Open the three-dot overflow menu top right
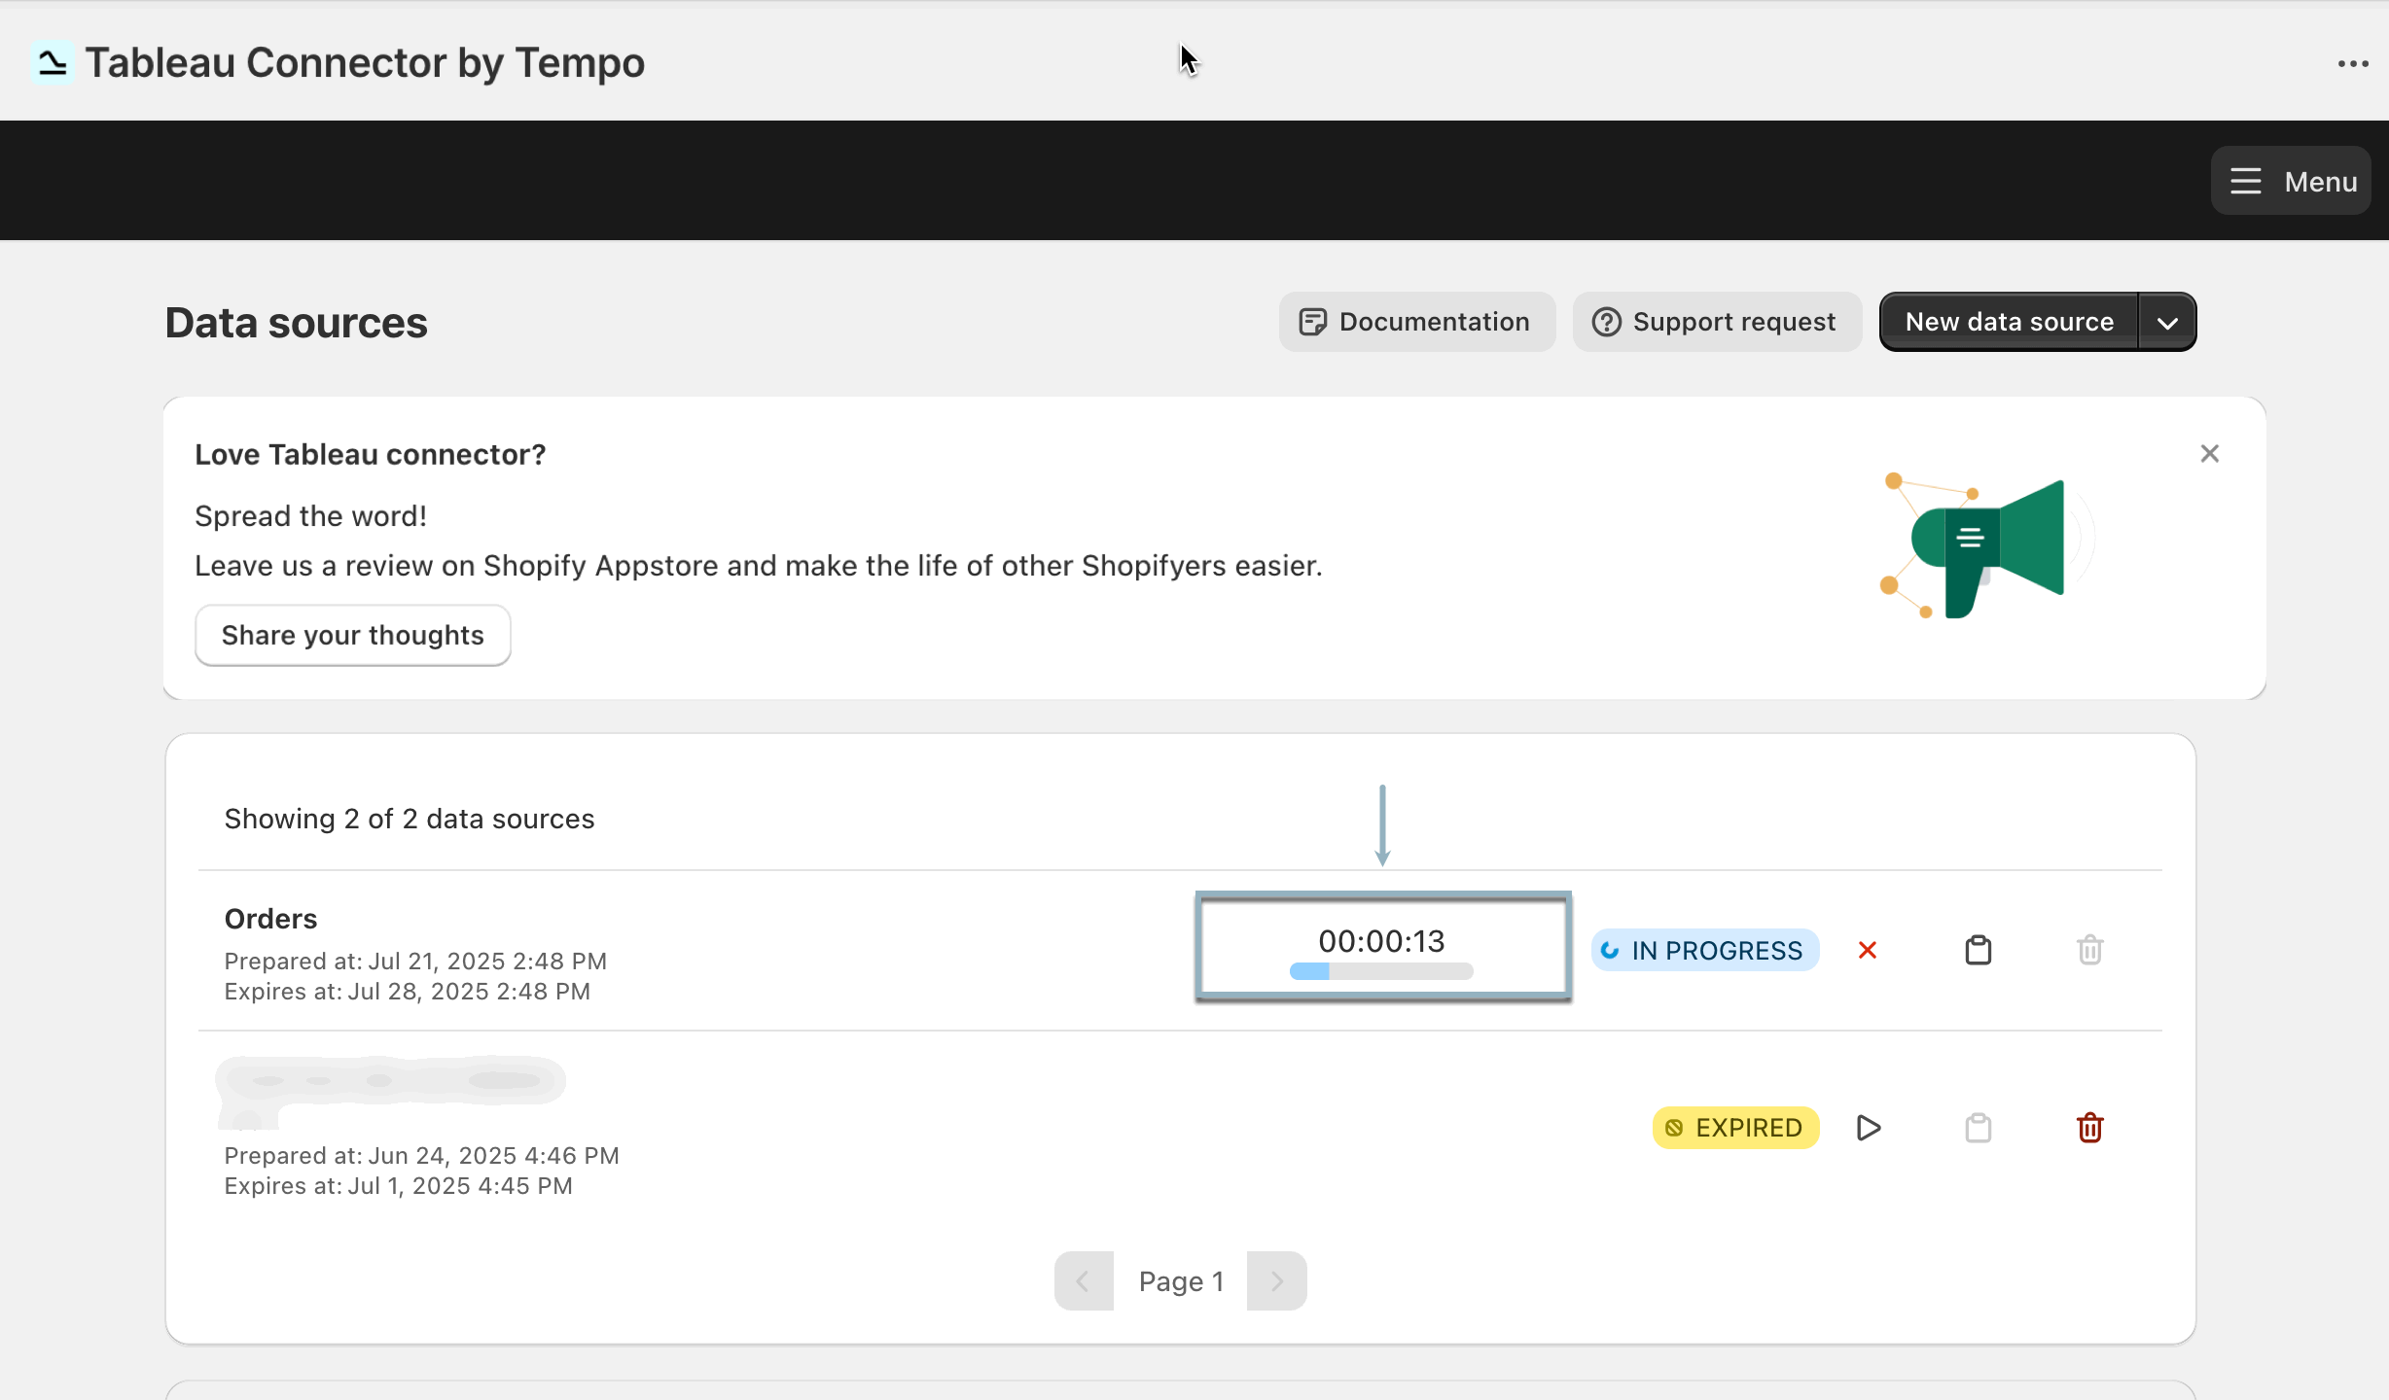The width and height of the screenshot is (2389, 1400). (2354, 63)
